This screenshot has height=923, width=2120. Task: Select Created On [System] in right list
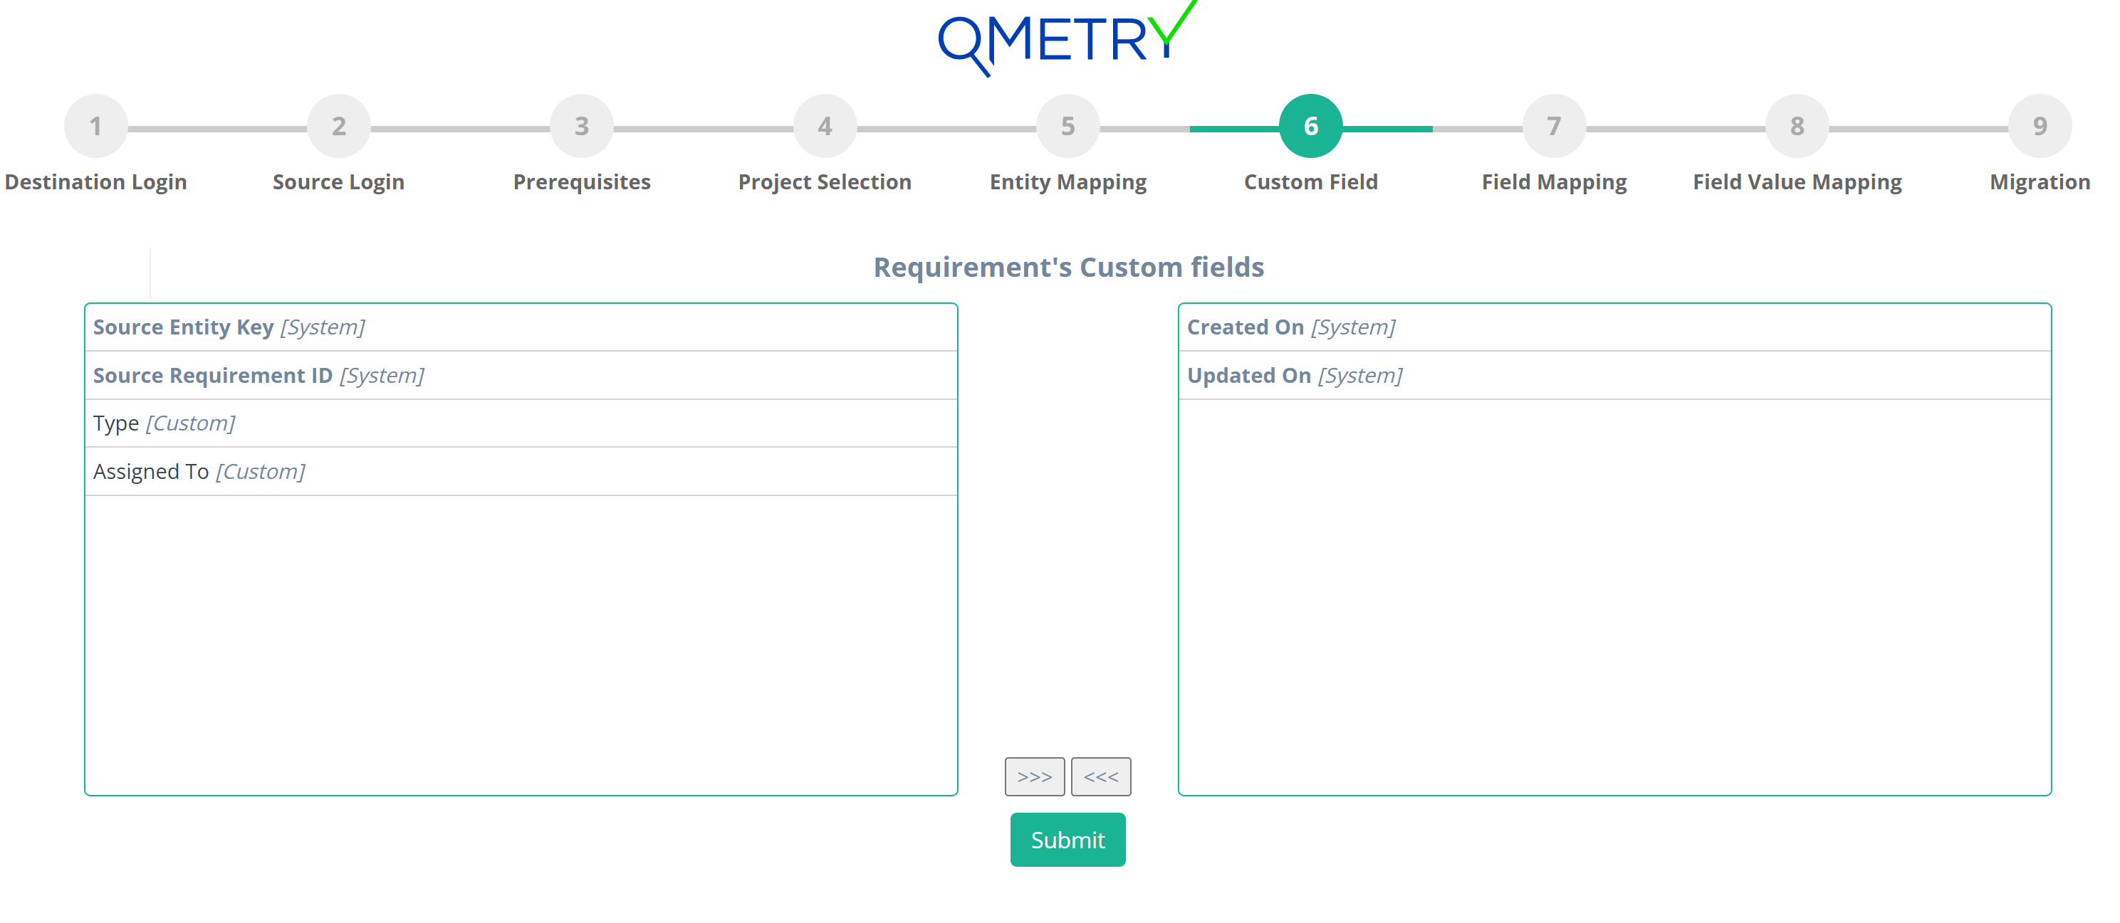[x=1614, y=327]
